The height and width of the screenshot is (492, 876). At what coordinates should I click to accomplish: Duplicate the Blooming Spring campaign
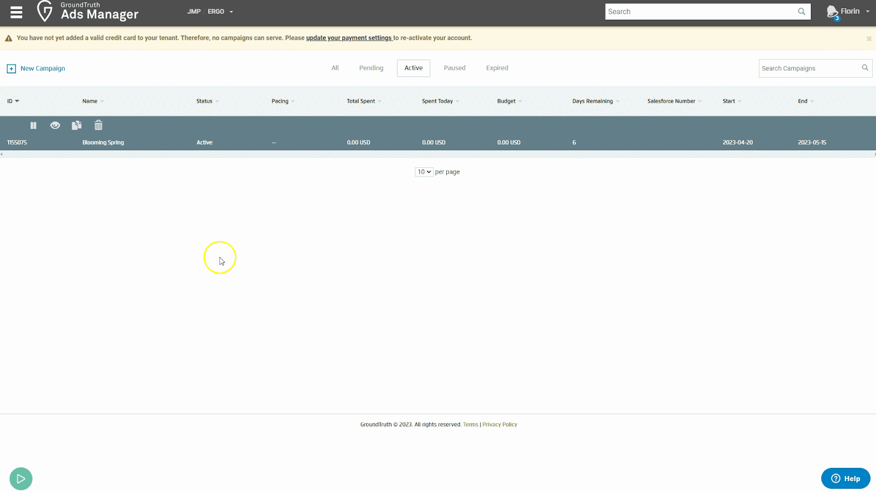click(77, 126)
